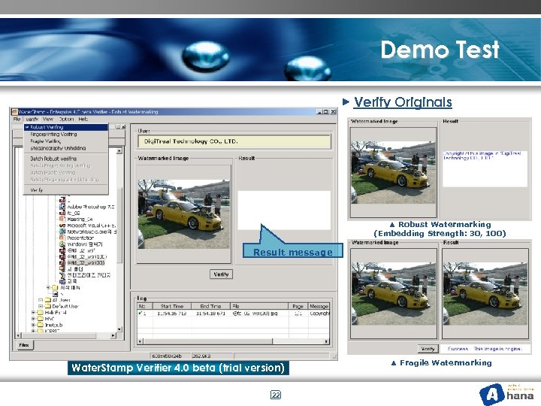This screenshot has width=541, height=406.
Task: Click the Microsoft Visual C++ icon
Action: click(62, 226)
